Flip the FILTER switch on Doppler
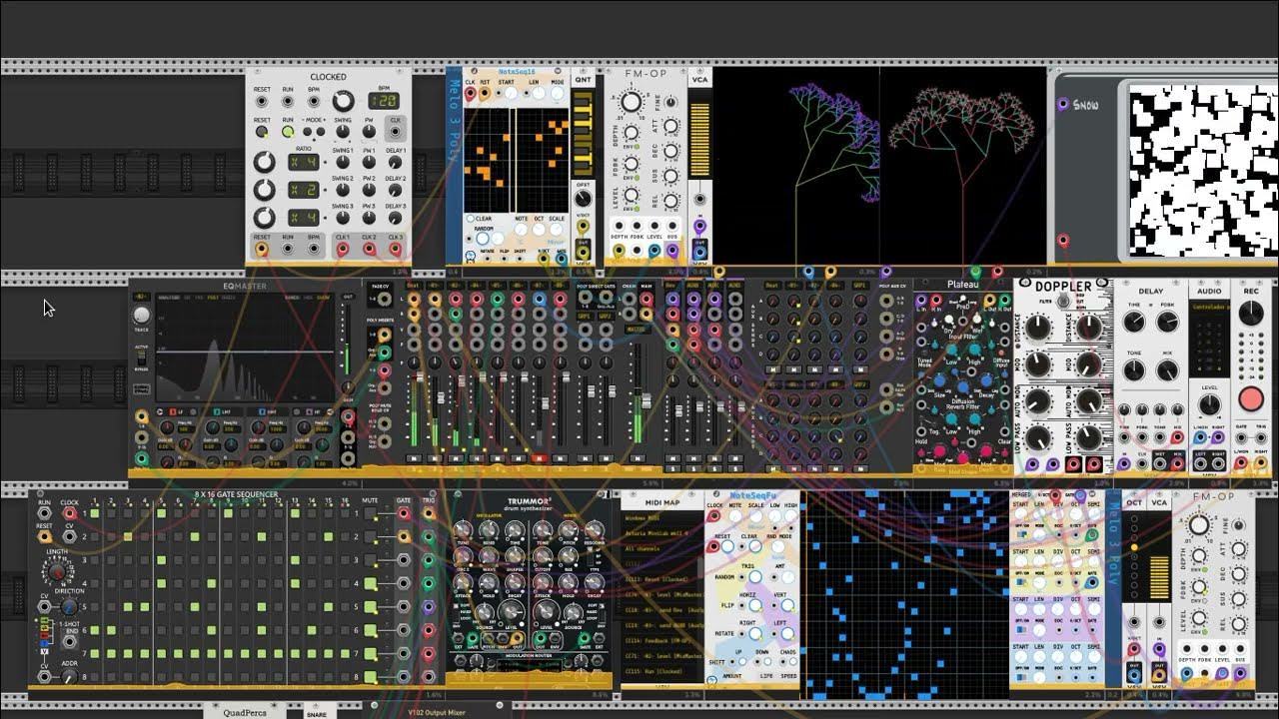This screenshot has height=719, width=1279. 1063,302
